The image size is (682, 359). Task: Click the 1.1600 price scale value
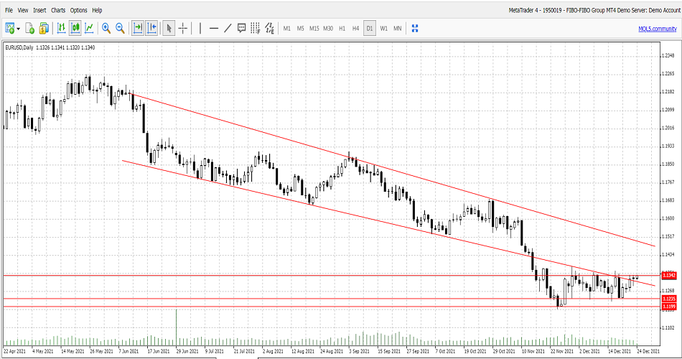668,218
